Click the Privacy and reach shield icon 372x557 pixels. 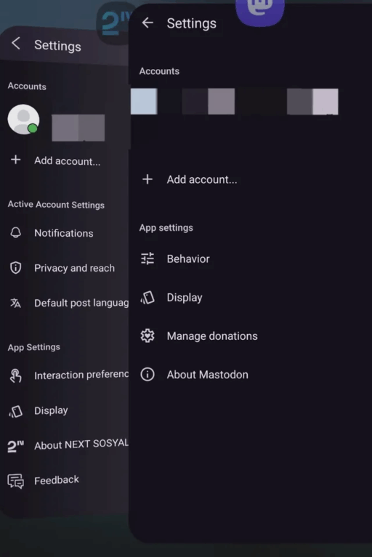click(16, 268)
